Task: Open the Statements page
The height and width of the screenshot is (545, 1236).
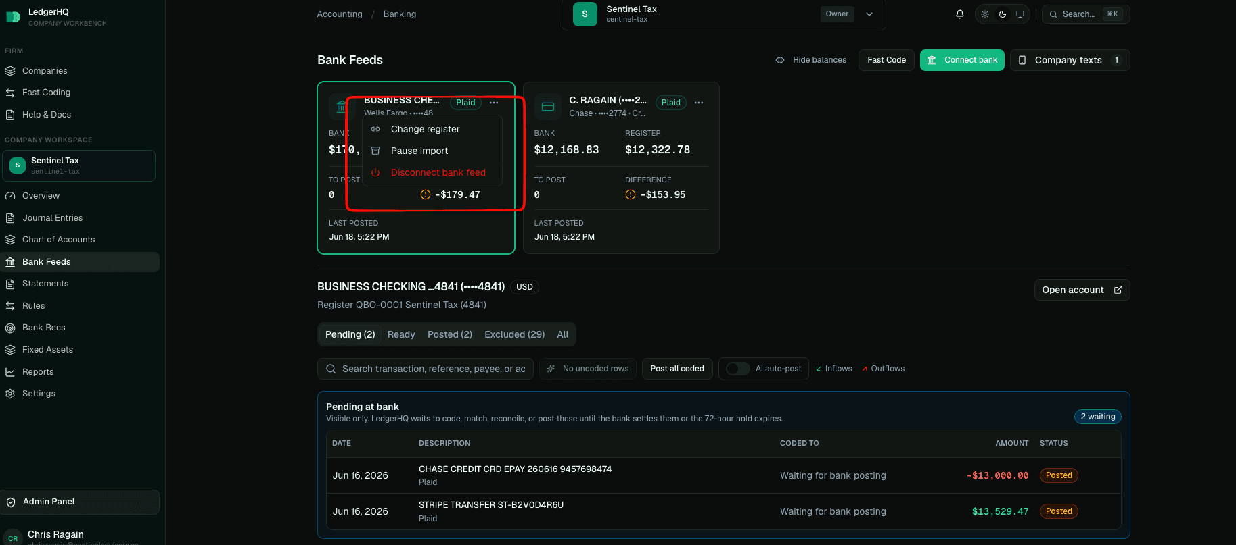Action: (x=80, y=284)
